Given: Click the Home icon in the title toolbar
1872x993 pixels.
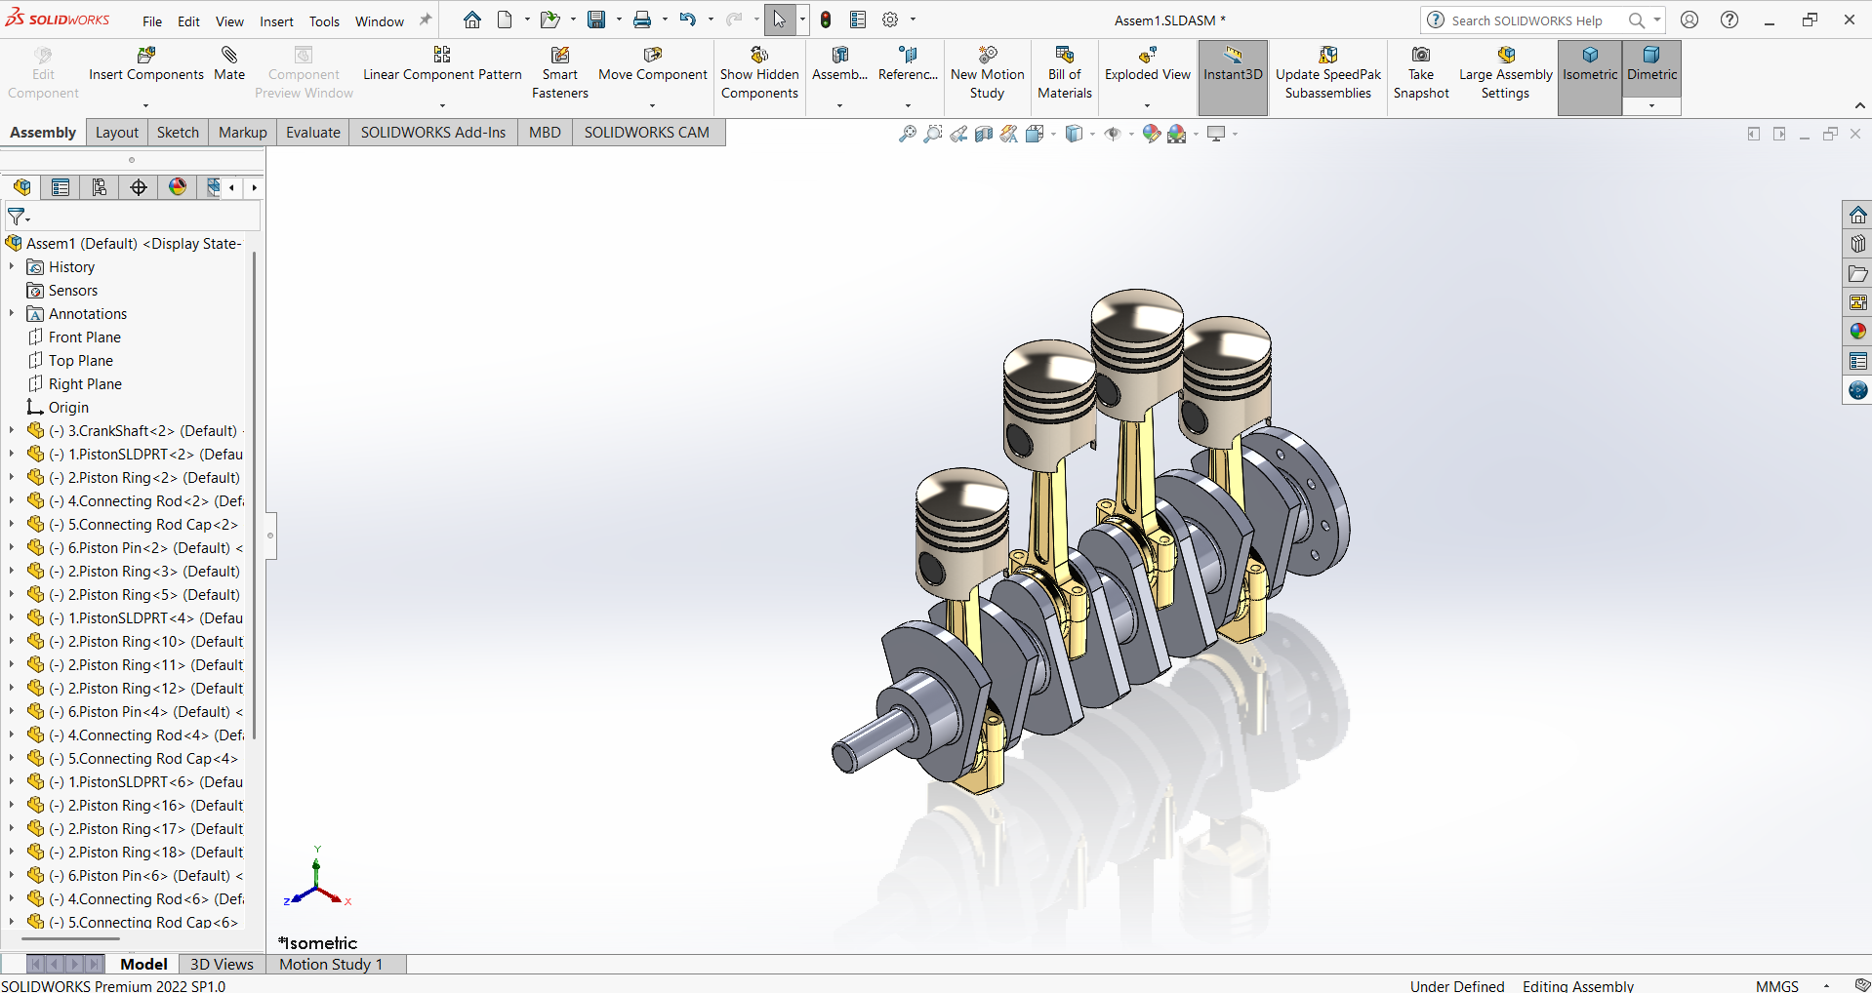Looking at the screenshot, I should [472, 20].
